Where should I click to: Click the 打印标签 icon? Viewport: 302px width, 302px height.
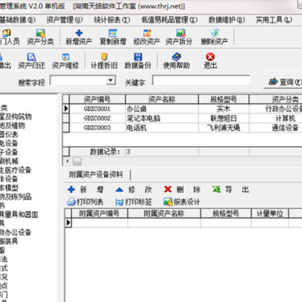pyautogui.click(x=120, y=202)
